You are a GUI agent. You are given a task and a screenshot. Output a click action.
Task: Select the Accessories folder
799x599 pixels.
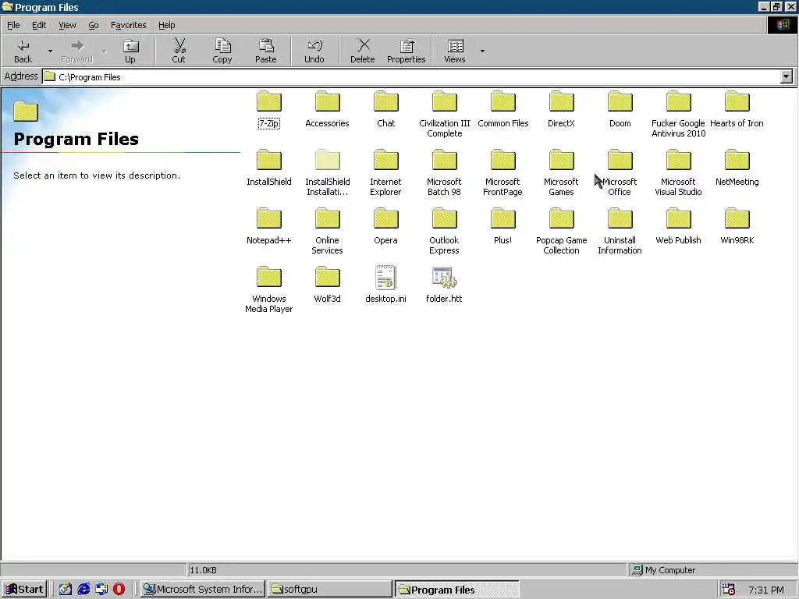[327, 109]
